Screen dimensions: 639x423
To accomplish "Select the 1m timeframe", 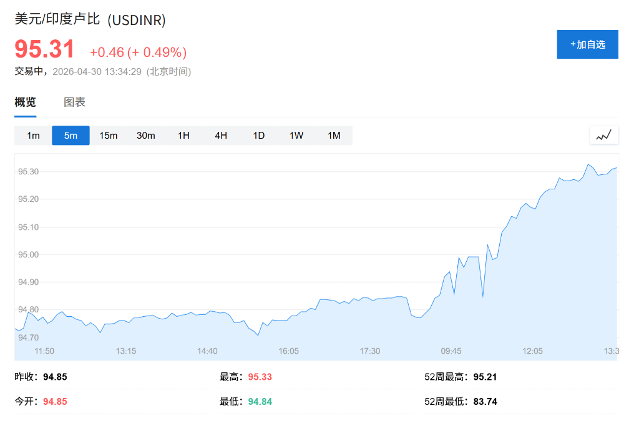I will (x=33, y=135).
